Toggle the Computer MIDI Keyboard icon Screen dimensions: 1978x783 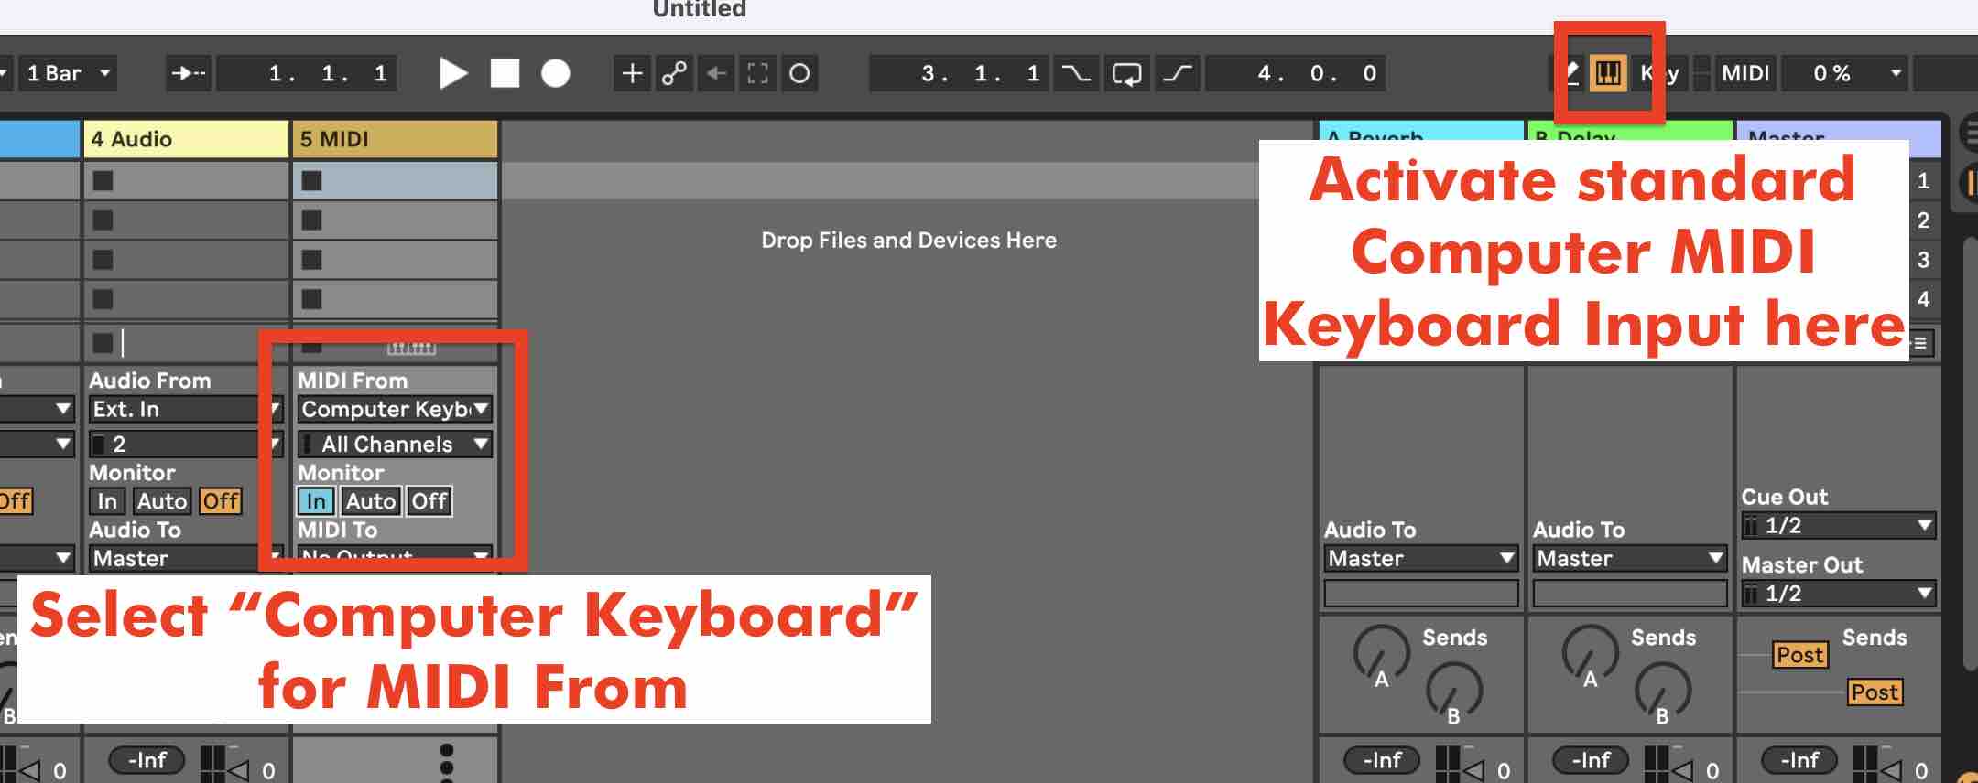1608,73
